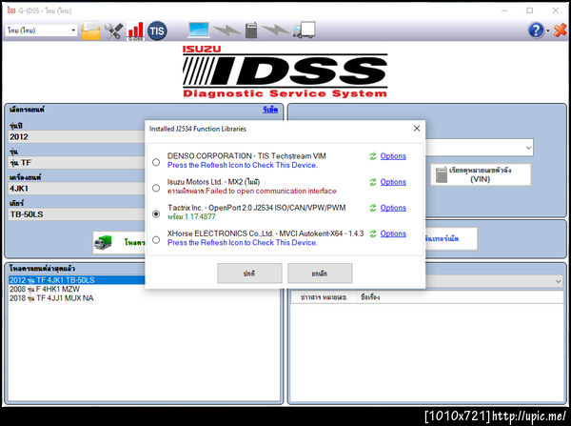Click the transmission field showing TB-50LS

[x=76, y=214]
